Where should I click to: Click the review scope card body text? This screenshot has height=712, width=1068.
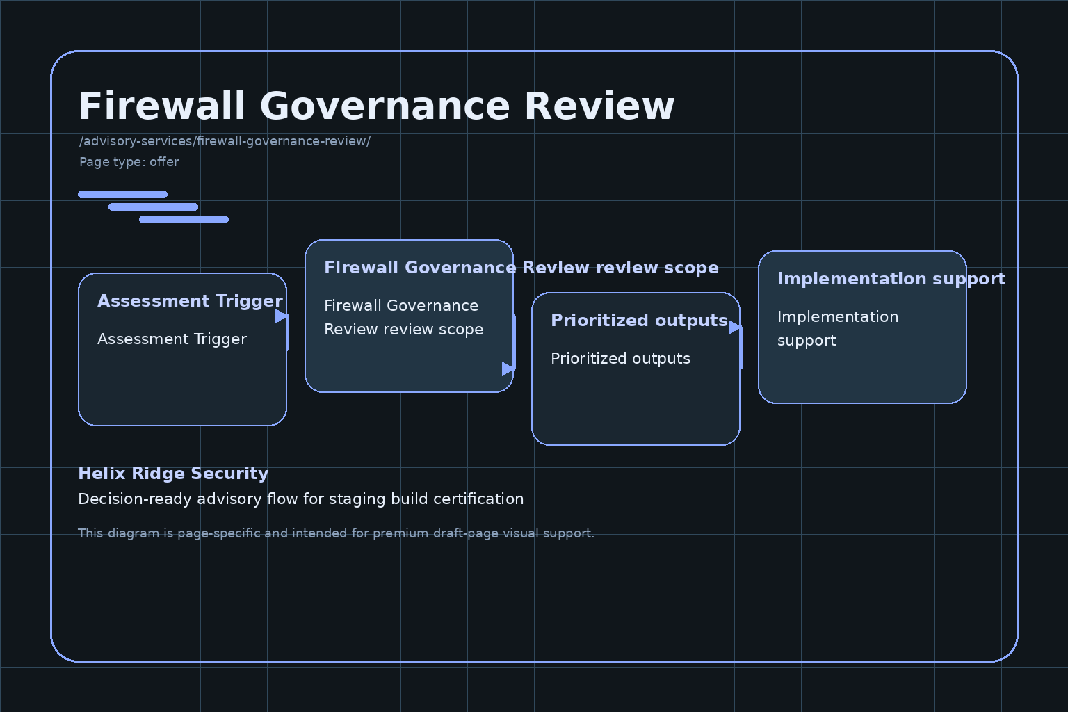pos(403,318)
